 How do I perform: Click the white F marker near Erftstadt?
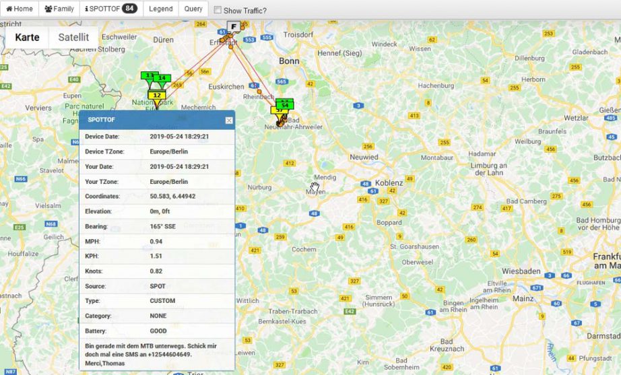pyautogui.click(x=233, y=27)
